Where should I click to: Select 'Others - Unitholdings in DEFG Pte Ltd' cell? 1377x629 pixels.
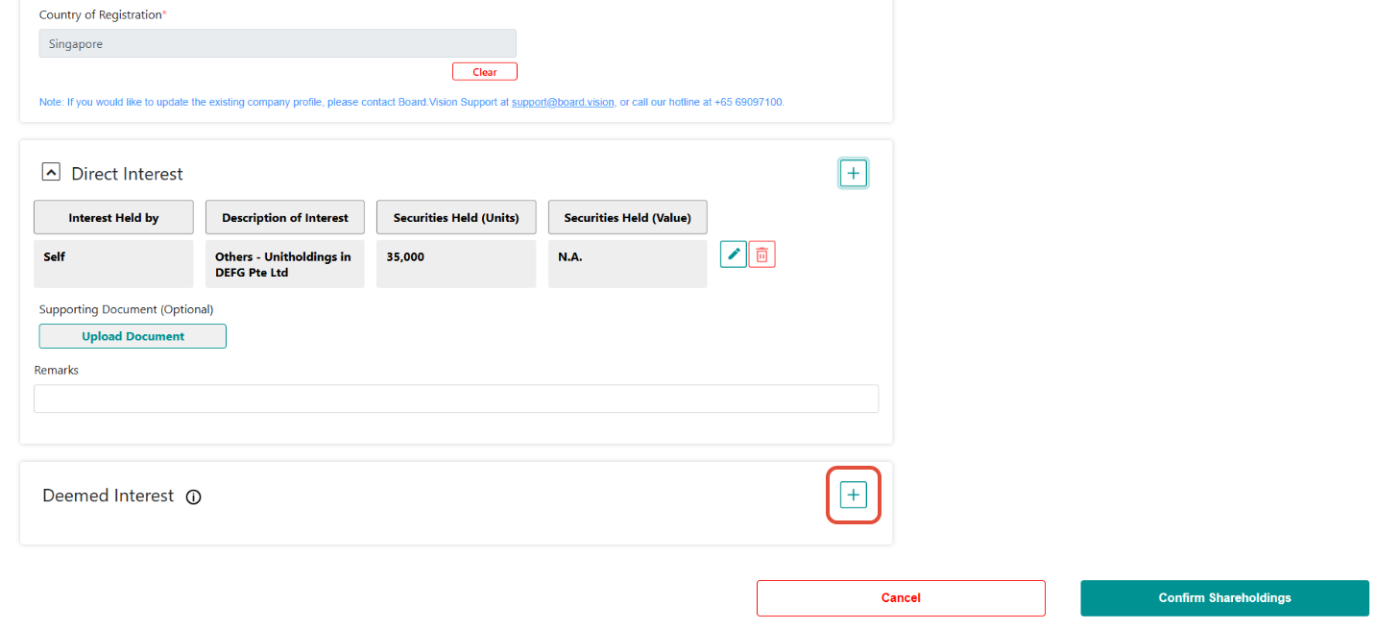(x=285, y=264)
